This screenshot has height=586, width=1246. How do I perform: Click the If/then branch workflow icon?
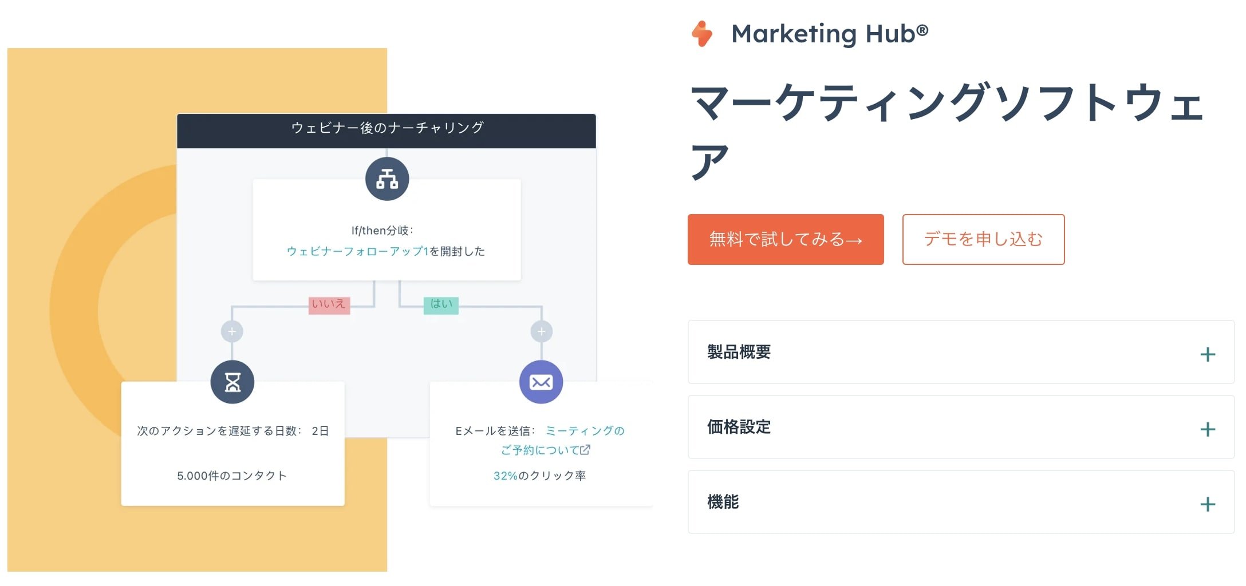coord(387,179)
